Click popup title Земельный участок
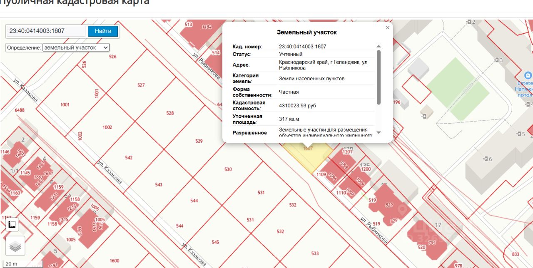The width and height of the screenshot is (533, 268). [307, 32]
